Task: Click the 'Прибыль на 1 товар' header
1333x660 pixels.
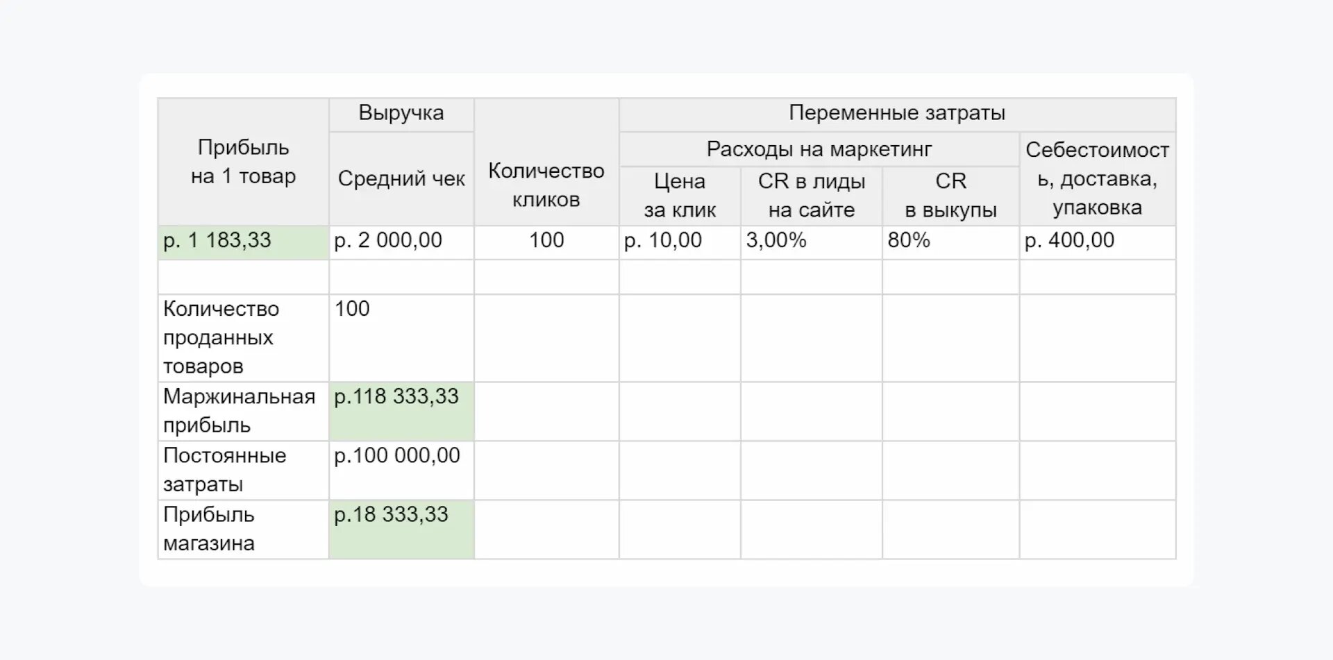Action: (243, 162)
